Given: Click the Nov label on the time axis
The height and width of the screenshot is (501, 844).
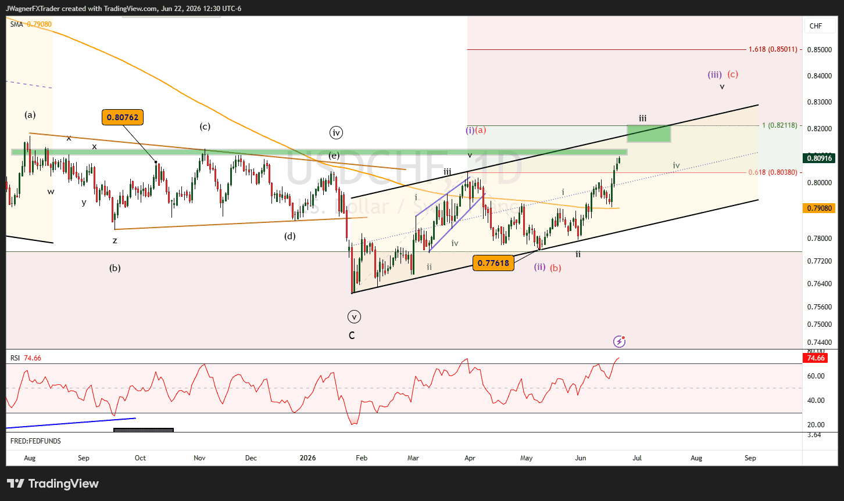Looking at the screenshot, I should 199,458.
